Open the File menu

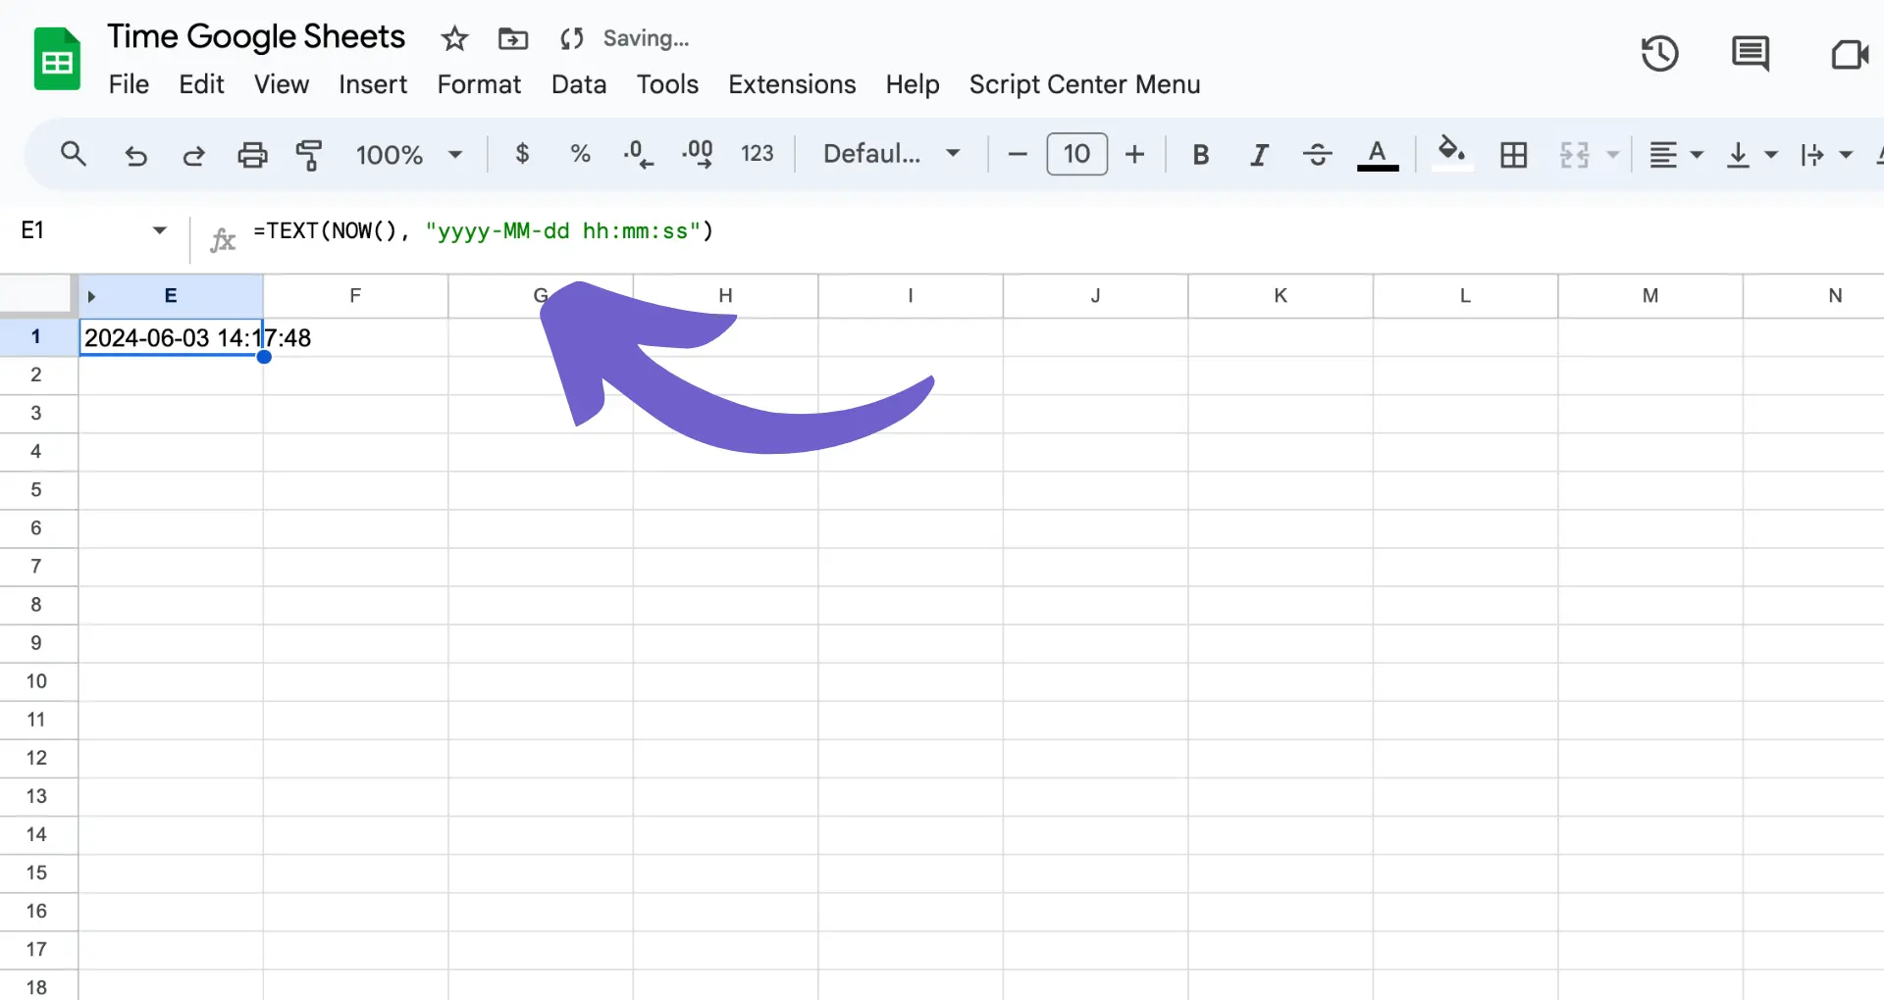[129, 84]
